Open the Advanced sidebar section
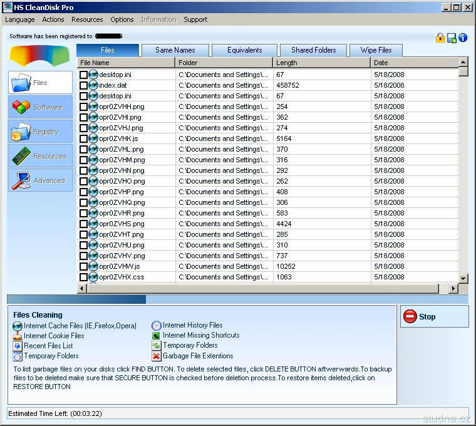Screen dimensions: 476x426 [x=21, y=180]
